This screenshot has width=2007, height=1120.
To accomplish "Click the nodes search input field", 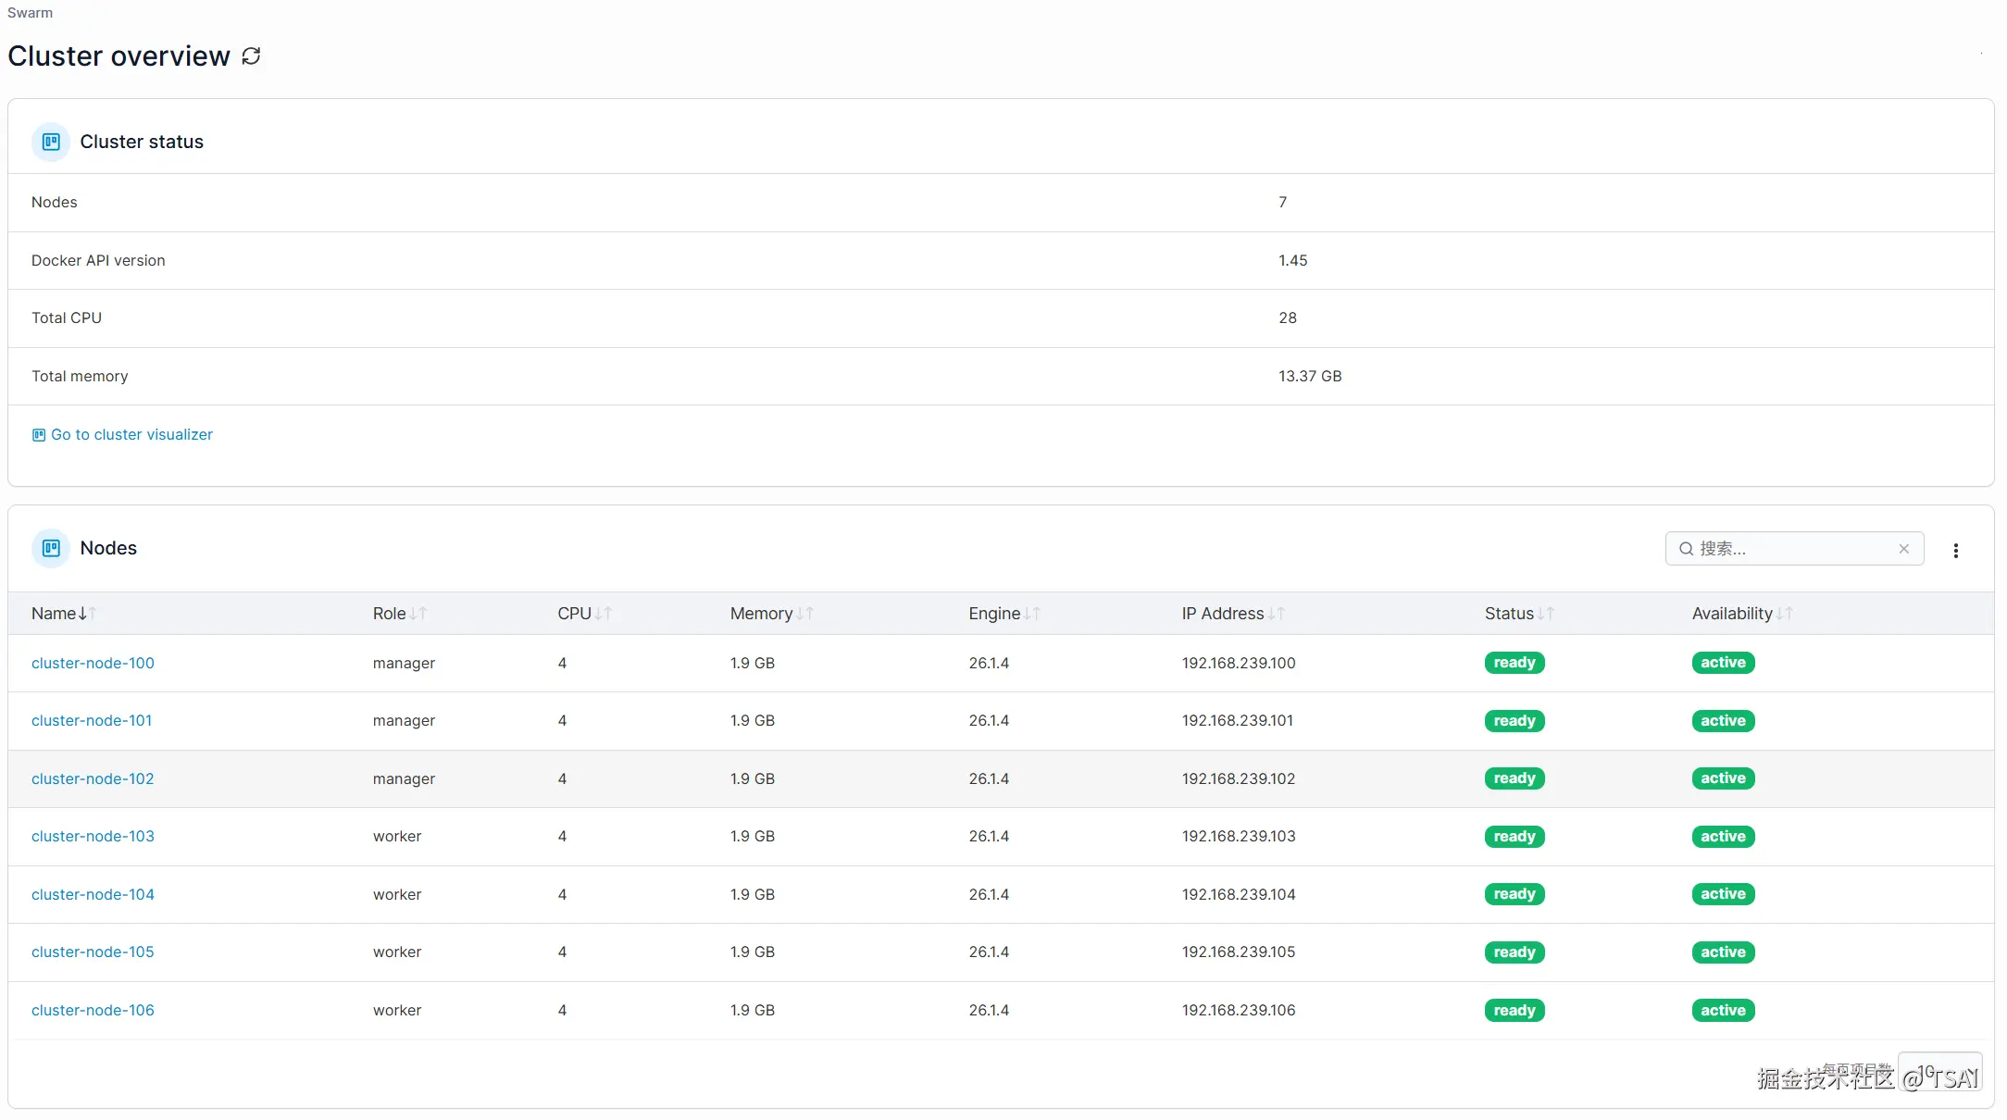I will pos(1791,549).
